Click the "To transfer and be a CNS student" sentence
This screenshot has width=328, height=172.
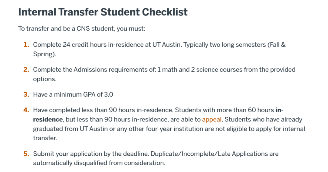(x=82, y=29)
